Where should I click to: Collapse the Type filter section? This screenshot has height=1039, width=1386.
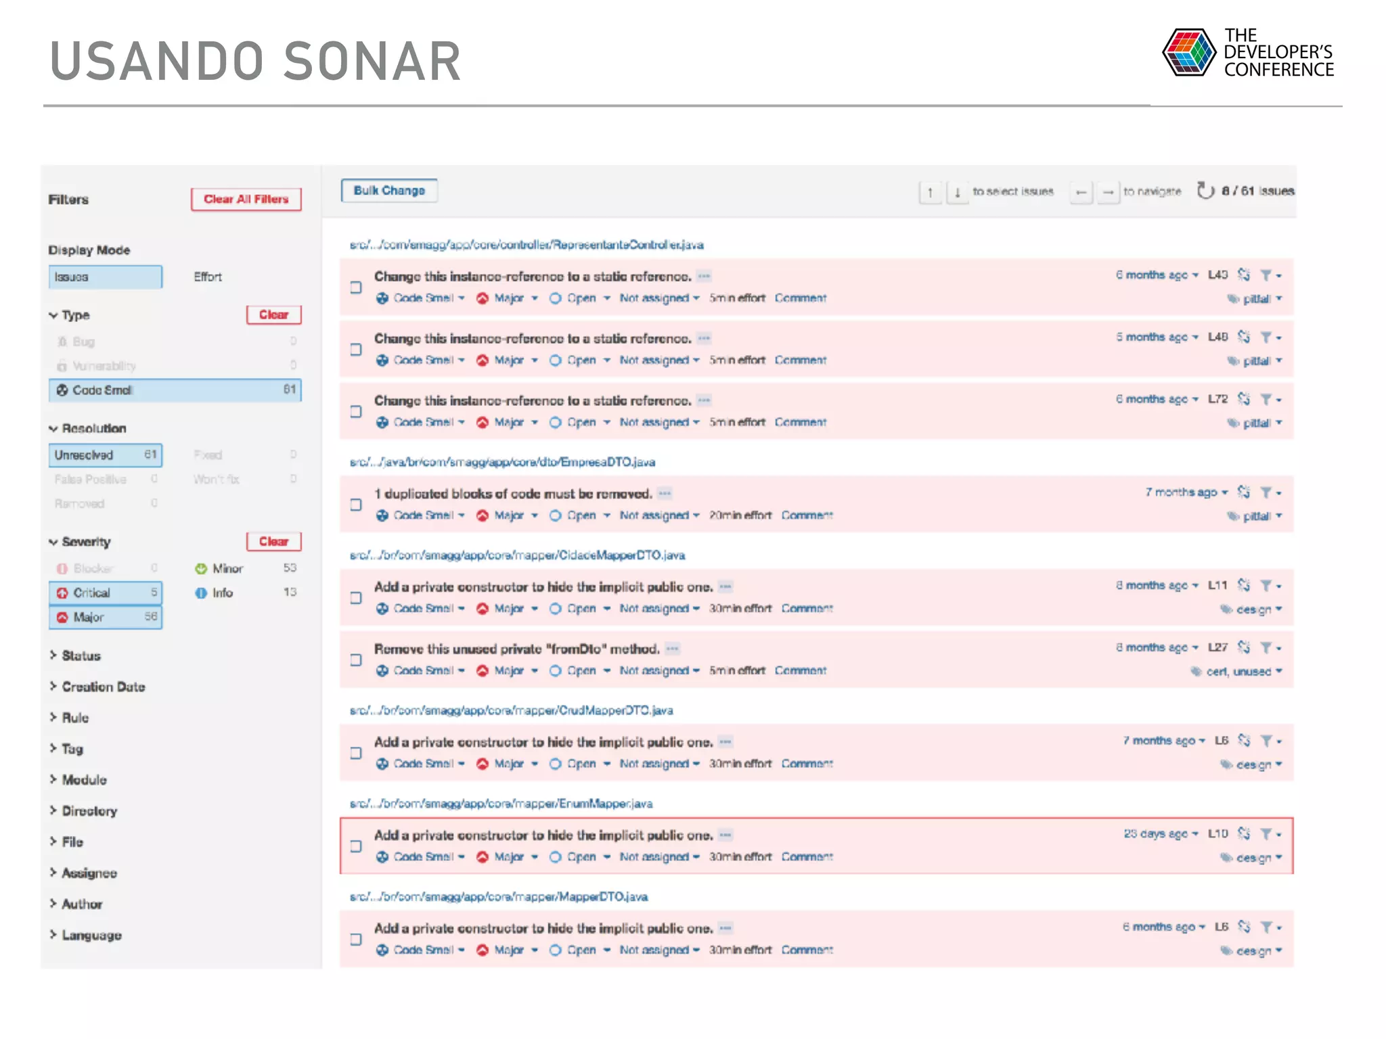point(69,315)
